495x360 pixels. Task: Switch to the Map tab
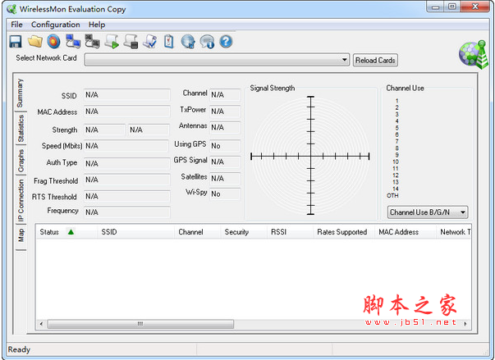click(x=21, y=236)
